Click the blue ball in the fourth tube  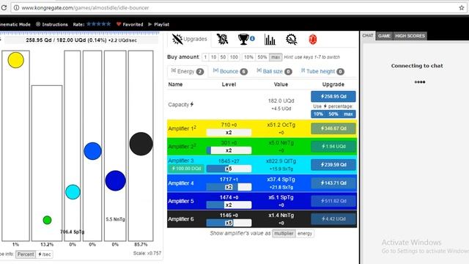point(93,151)
